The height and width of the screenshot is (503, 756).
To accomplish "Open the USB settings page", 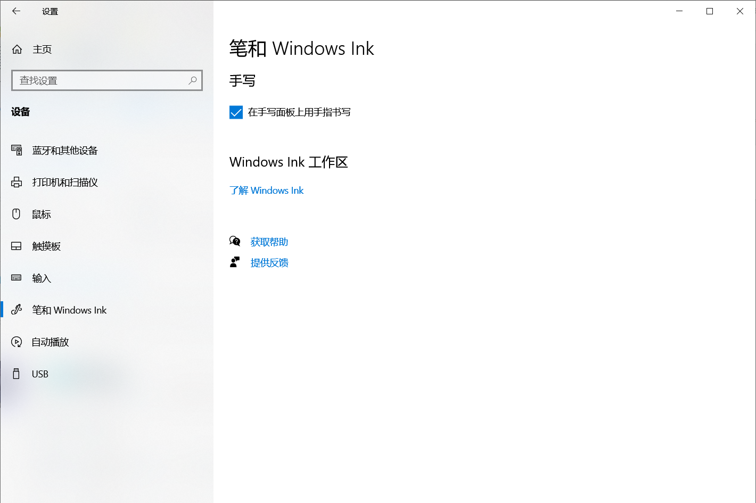I will point(40,374).
